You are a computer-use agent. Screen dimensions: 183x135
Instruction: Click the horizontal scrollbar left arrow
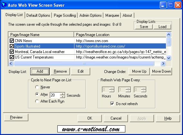point(11,63)
